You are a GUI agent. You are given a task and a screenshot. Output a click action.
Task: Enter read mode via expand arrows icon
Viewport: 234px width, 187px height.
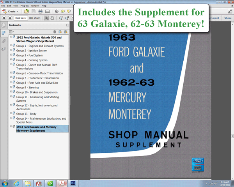click(230, 11)
